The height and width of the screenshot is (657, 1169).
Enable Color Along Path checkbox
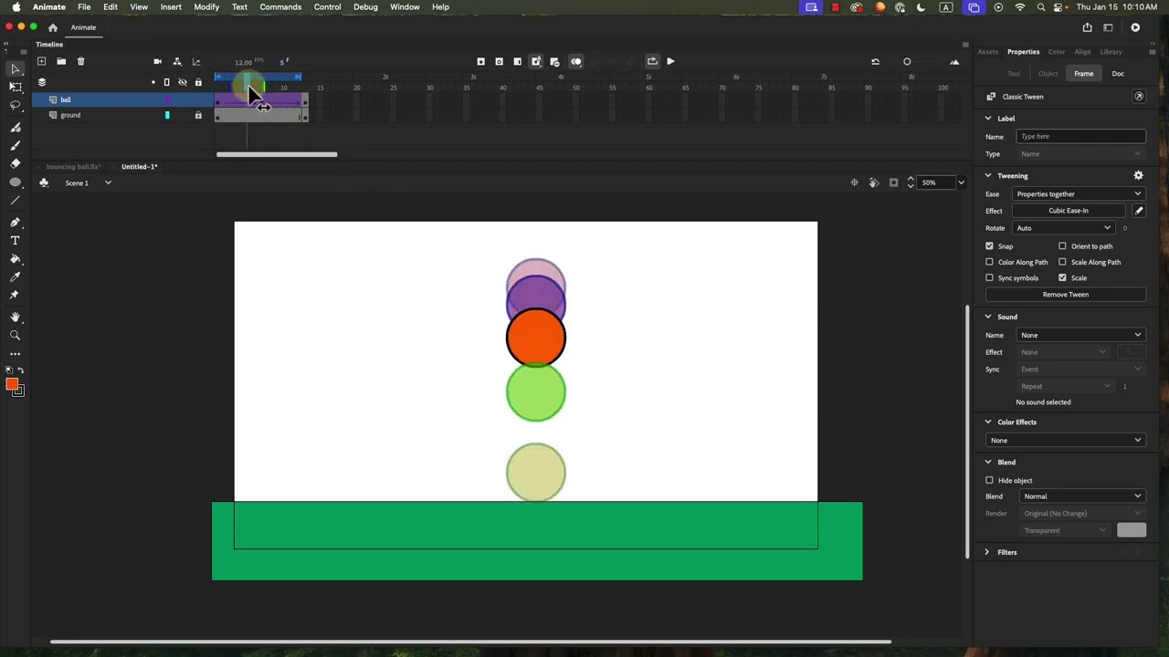click(989, 262)
